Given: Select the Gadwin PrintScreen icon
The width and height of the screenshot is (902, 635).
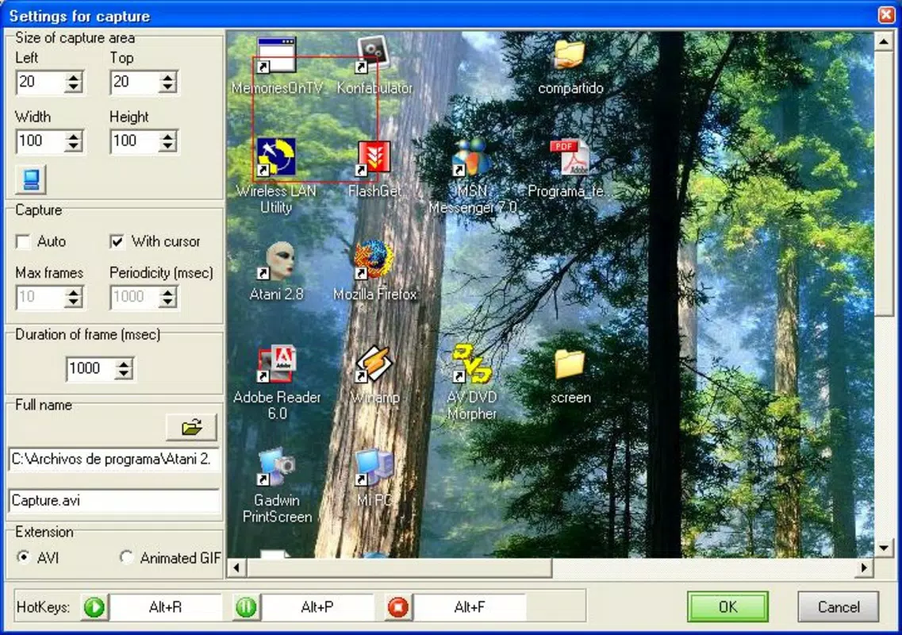Looking at the screenshot, I should coord(277,468).
